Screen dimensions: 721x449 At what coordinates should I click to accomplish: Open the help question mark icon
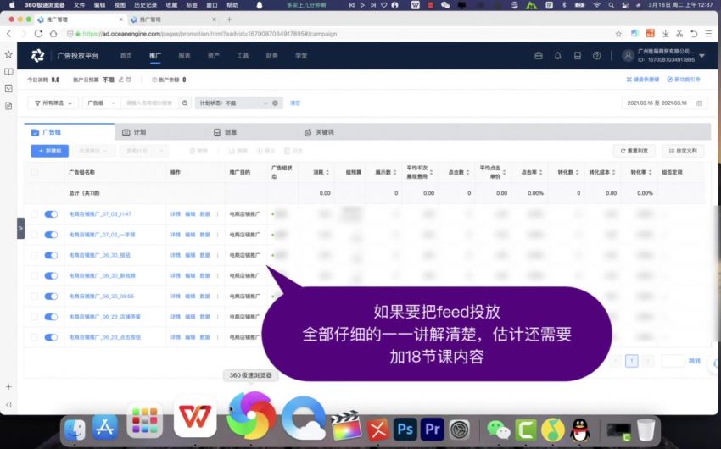[x=597, y=56]
